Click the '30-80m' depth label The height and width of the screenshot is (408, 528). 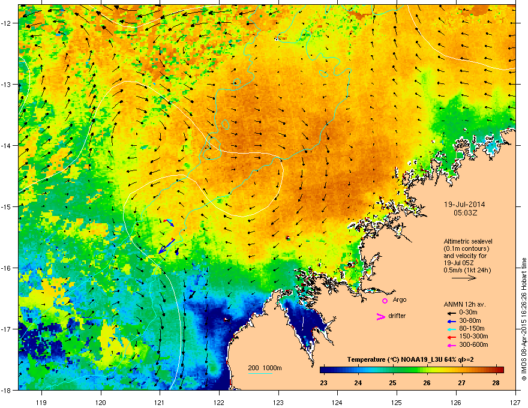point(470,321)
